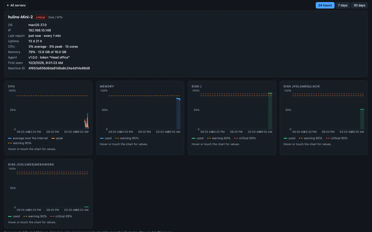The image size is (372, 232).
Task: Click the OS value 'macOS 27.0'
Action: point(37,25)
